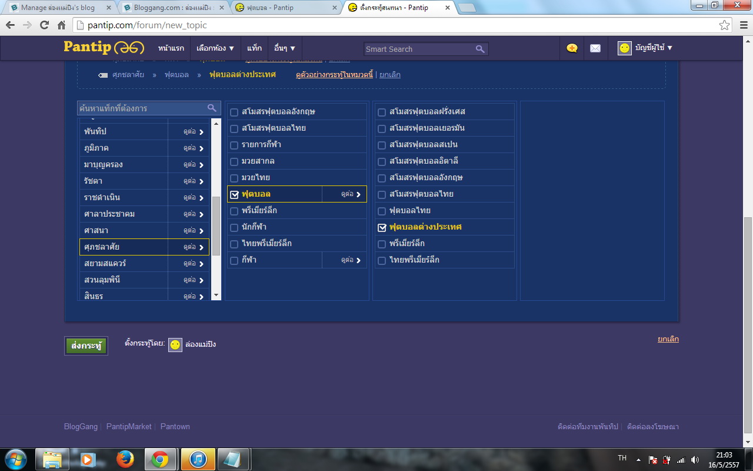Screen dimensions: 753x471
Task: Click the author smiley avatar beside ล่องแม่ปิง
Action: tap(175, 344)
